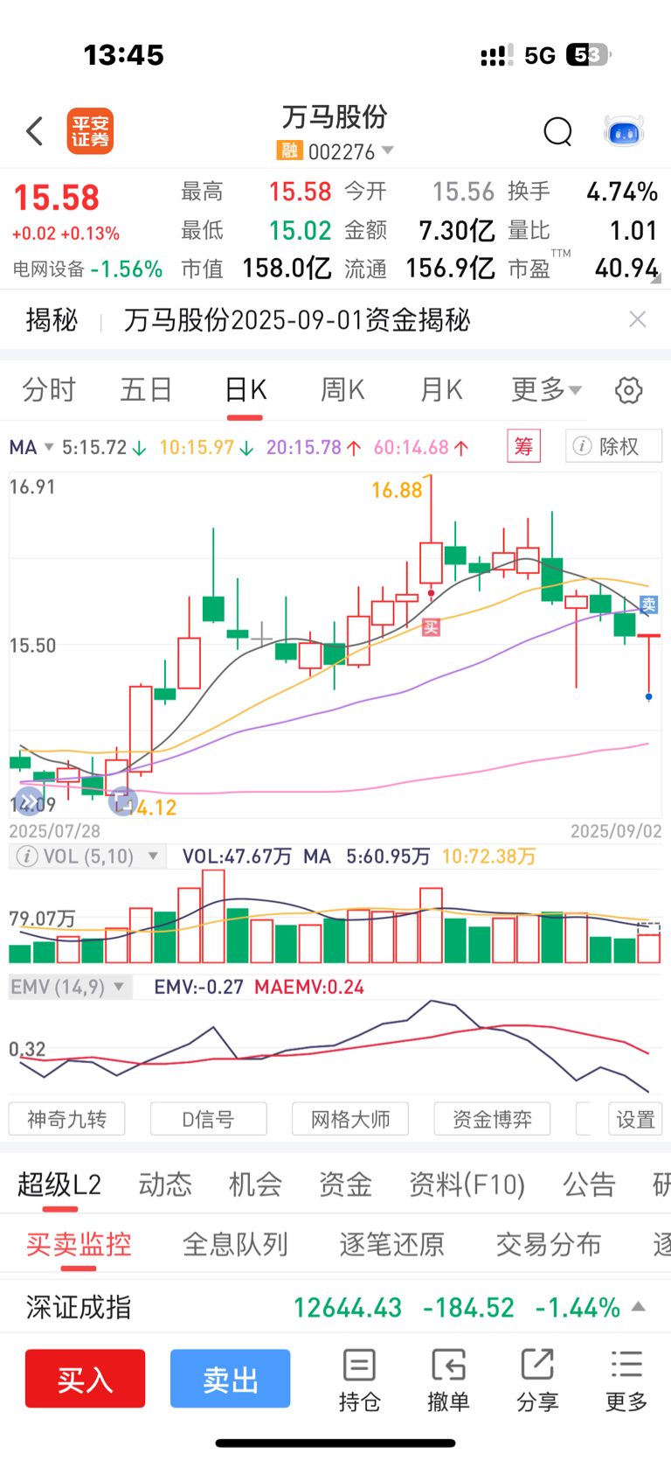Open the Ping An Securities logo
This screenshot has width=671, height=1461.
tap(91, 132)
